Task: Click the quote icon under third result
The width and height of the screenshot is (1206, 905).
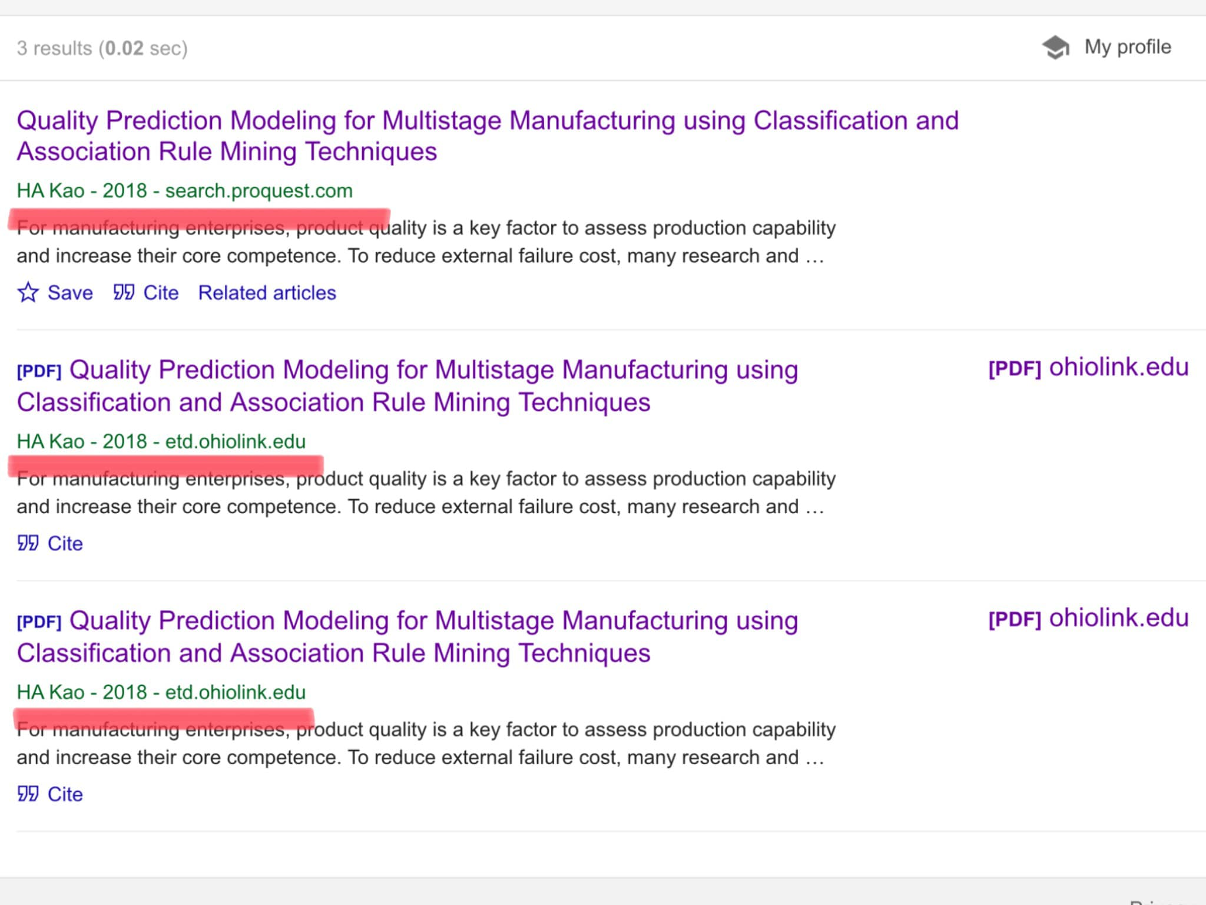Action: click(28, 794)
